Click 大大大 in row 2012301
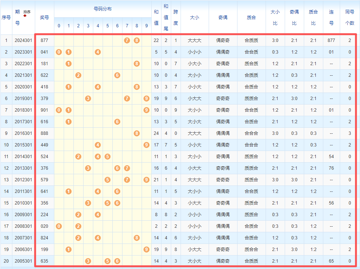This screenshot has width=360, height=269. coord(195,180)
